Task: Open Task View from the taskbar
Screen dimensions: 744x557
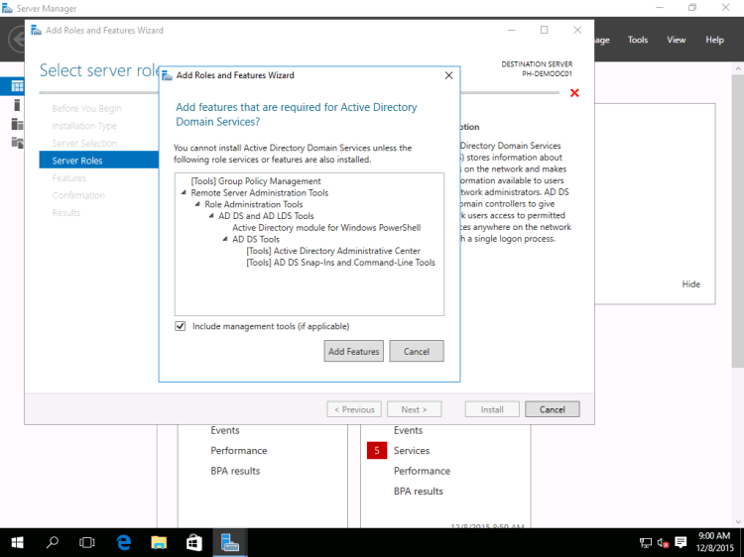Action: pyautogui.click(x=87, y=542)
